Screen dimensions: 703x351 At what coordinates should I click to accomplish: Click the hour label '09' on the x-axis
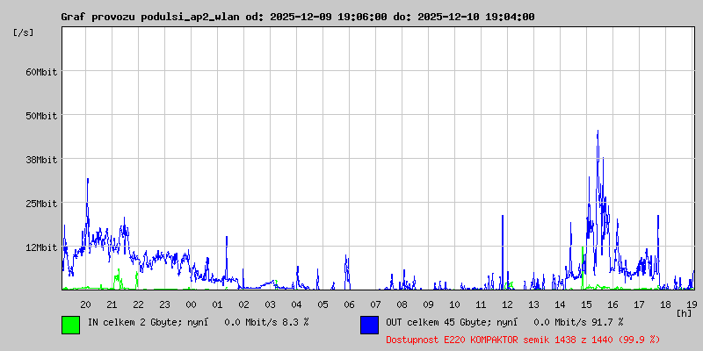pos(428,304)
